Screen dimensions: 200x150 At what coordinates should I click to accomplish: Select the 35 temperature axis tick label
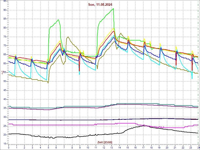click(x=4, y=108)
